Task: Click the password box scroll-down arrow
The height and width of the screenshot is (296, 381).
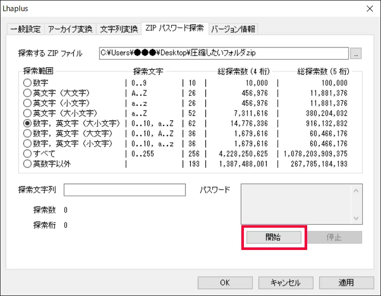Action: pos(356,218)
